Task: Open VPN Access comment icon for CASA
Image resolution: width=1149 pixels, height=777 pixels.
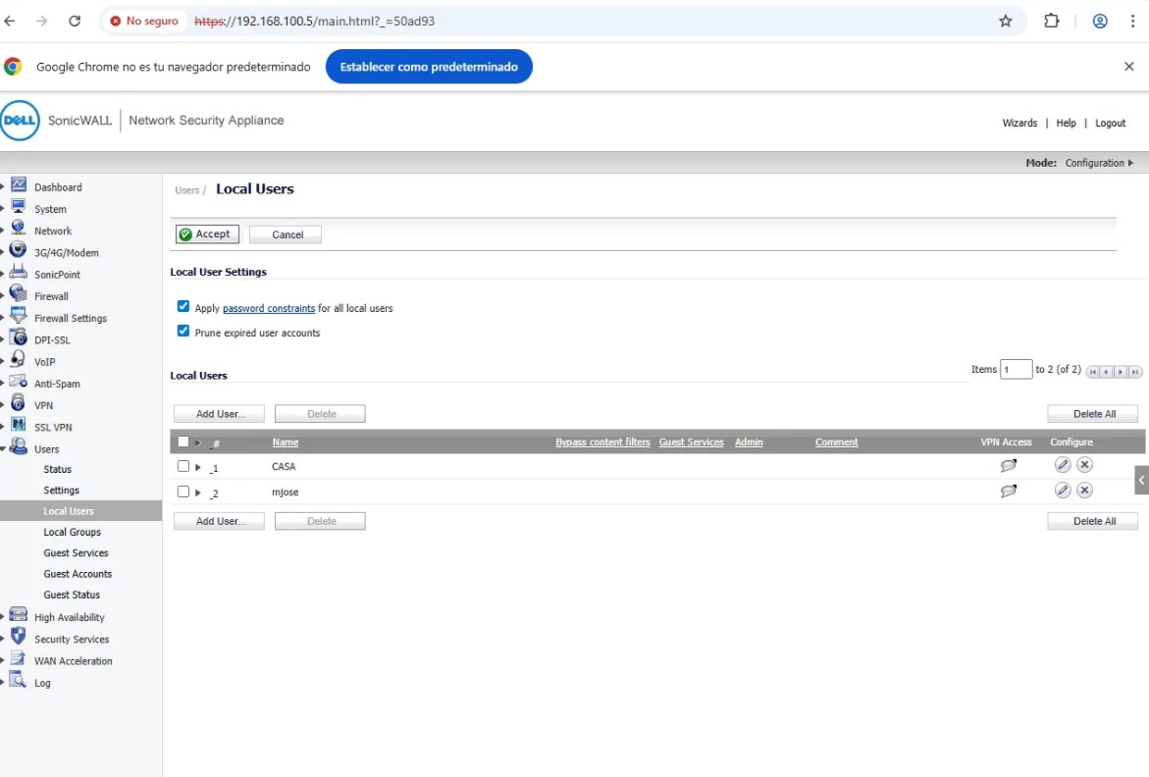Action: (1008, 466)
